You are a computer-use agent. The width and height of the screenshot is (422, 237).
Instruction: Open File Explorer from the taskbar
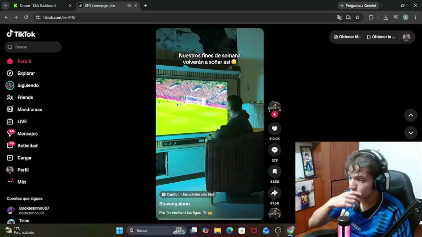pos(218,230)
